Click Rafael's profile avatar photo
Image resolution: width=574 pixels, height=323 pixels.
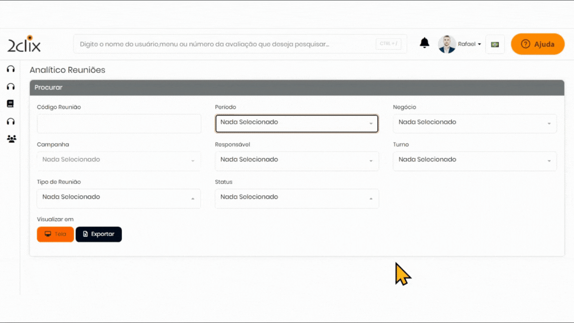pos(447,44)
